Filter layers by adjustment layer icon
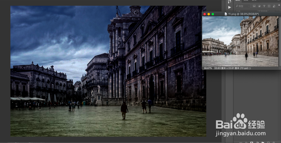 point(259,6)
